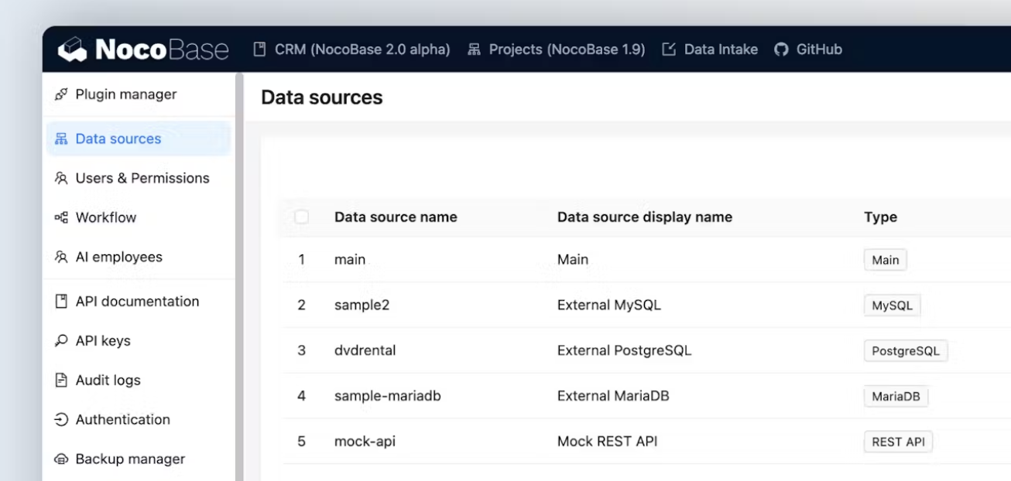The width and height of the screenshot is (1011, 481).
Task: Open the Authentication settings page
Action: click(x=122, y=420)
